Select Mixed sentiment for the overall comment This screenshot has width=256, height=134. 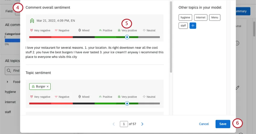click(x=84, y=30)
